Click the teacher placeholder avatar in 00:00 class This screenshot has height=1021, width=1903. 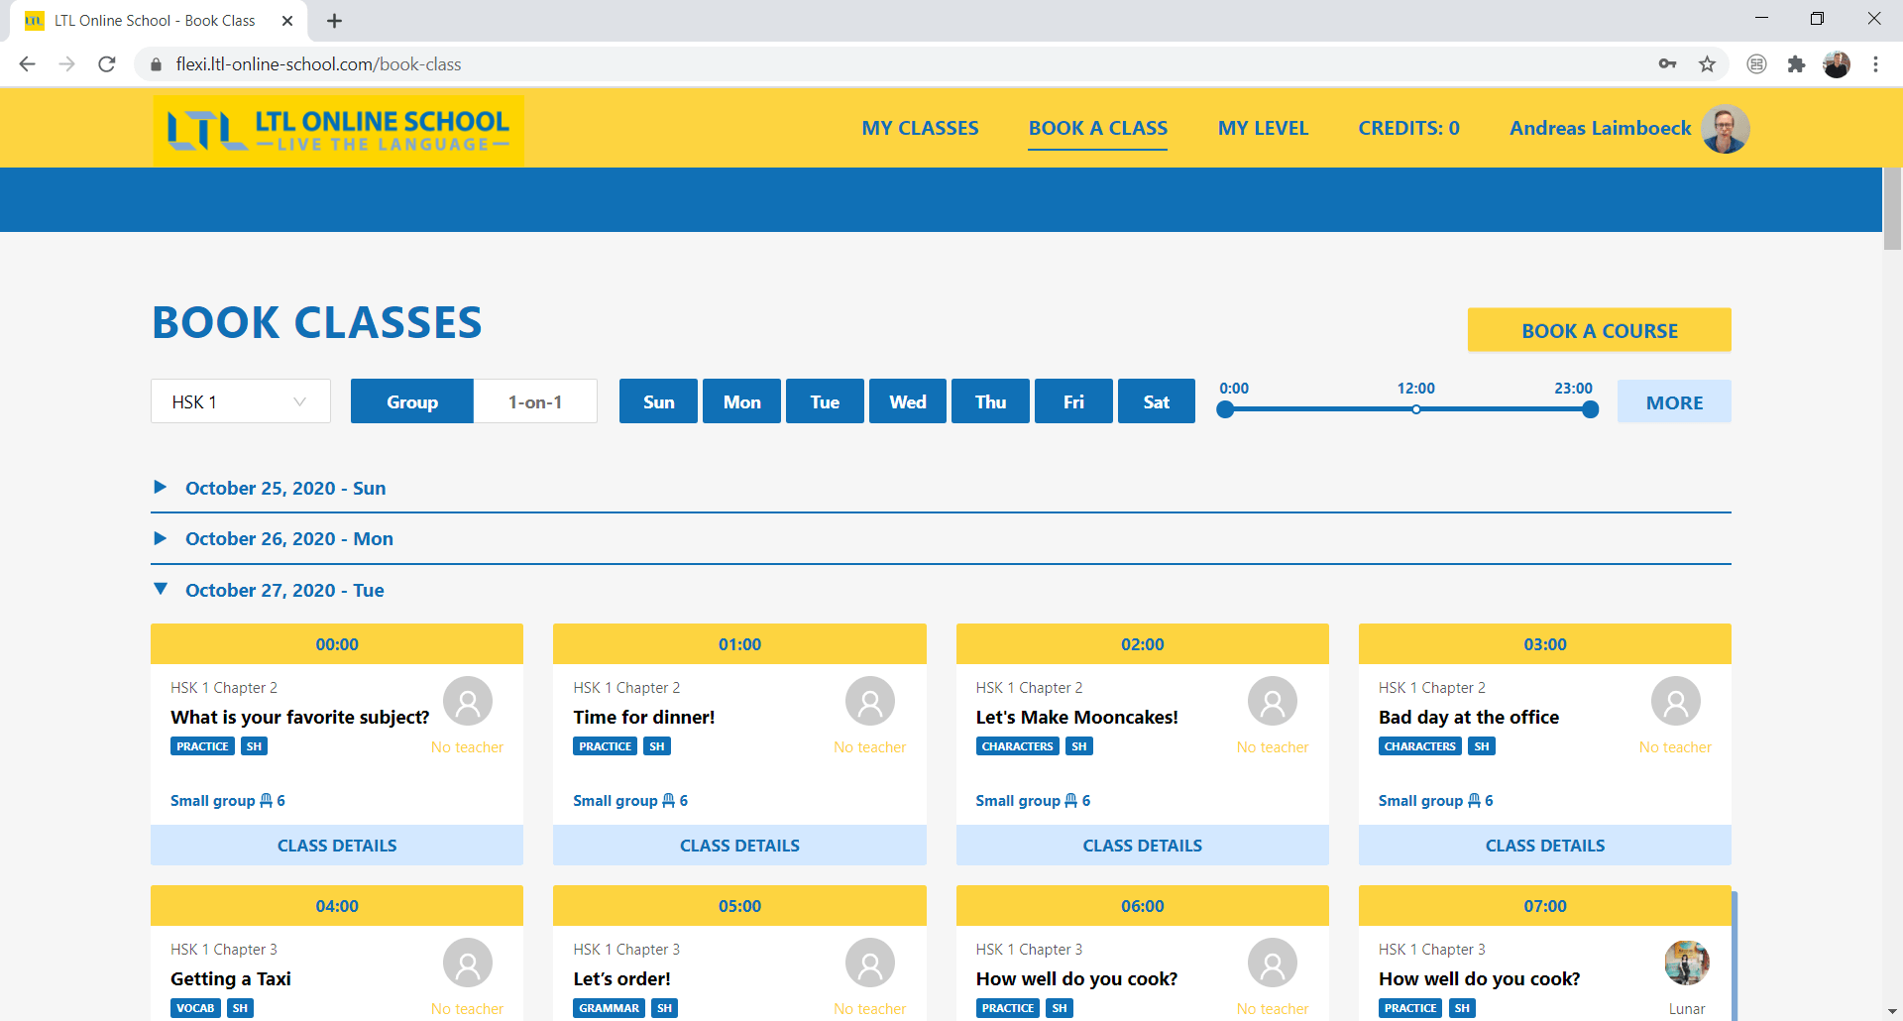point(467,701)
